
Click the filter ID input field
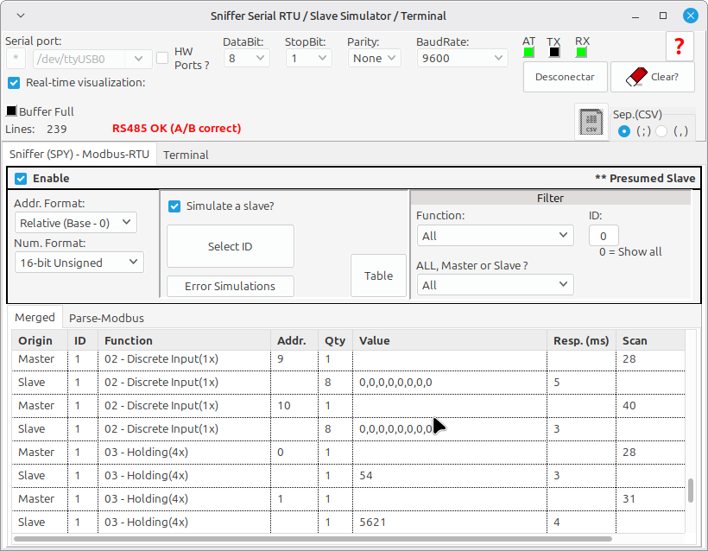[604, 236]
